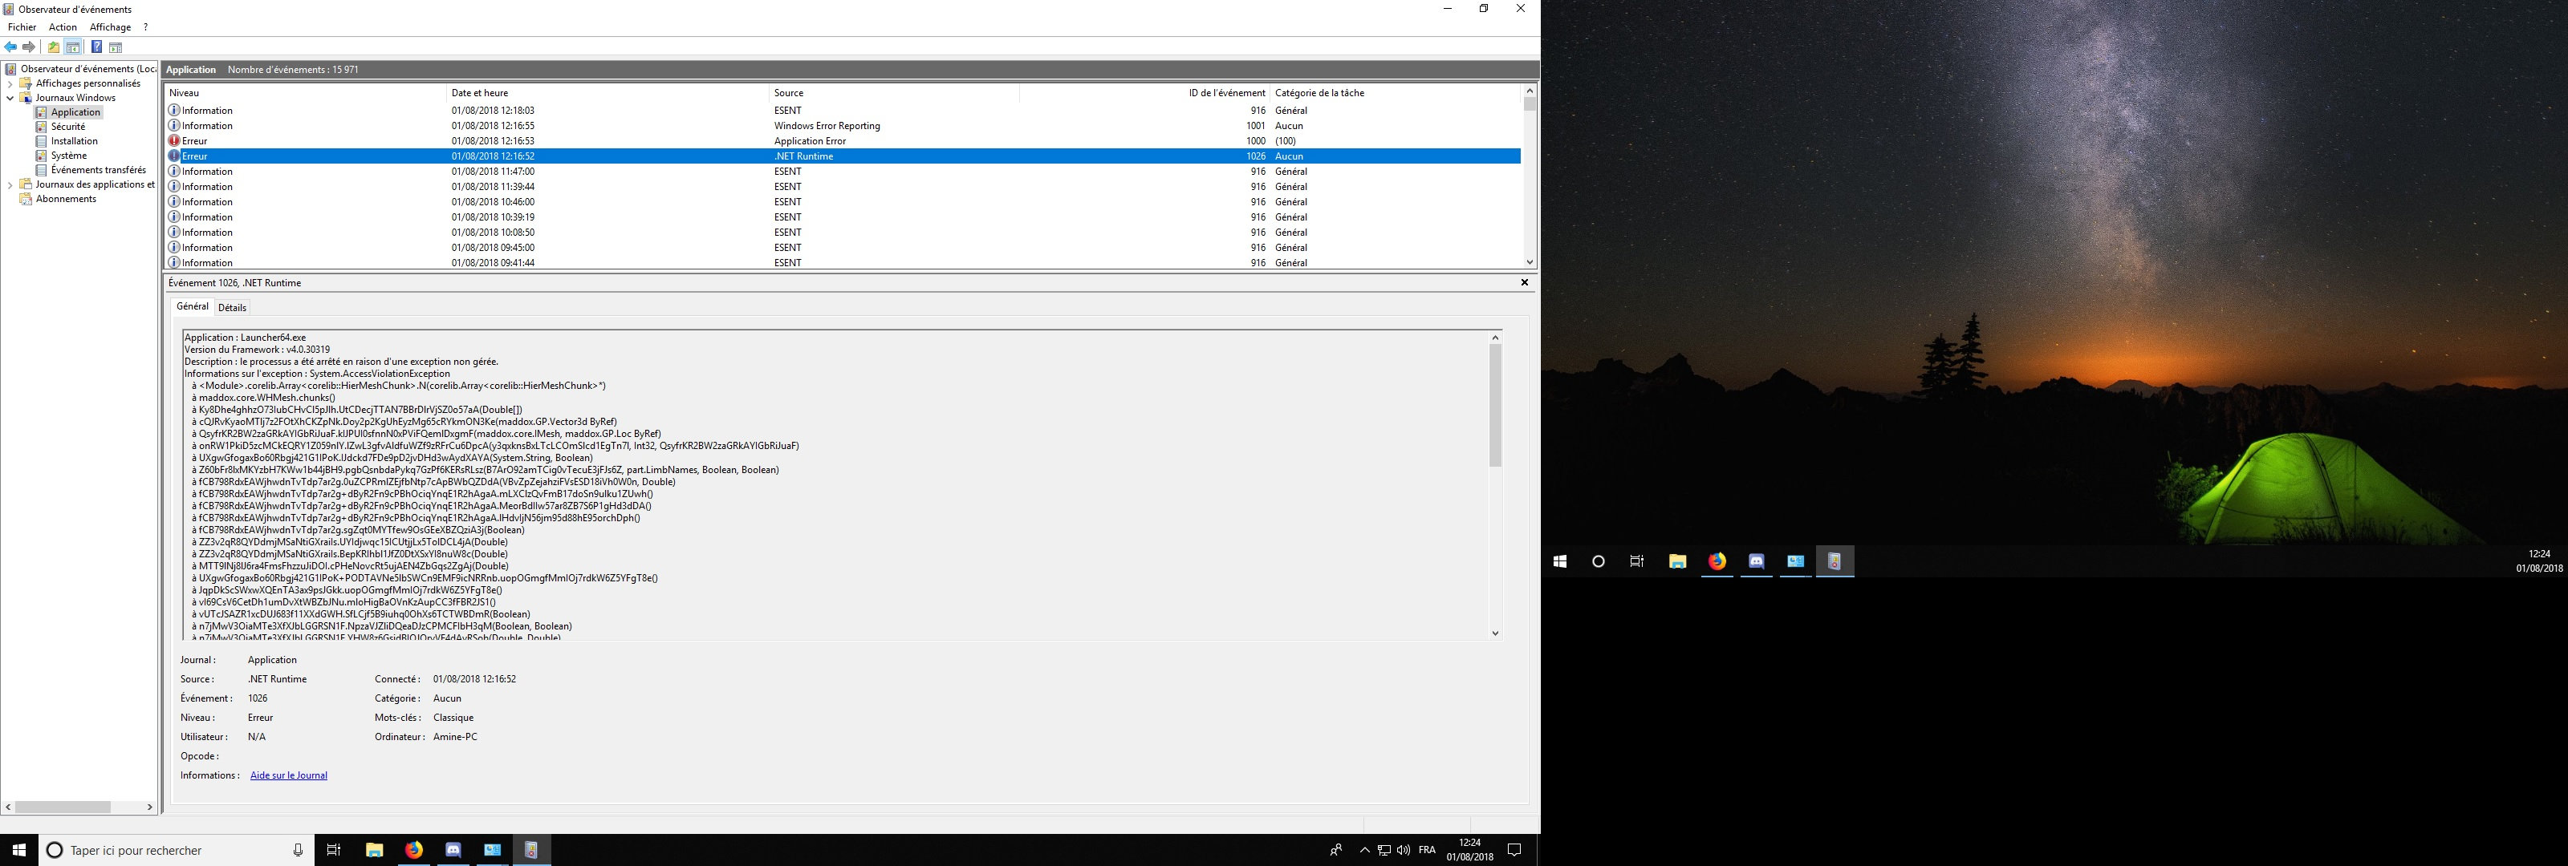2568x866 pixels.
Task: Collapse the Journaux Windows node
Action: pyautogui.click(x=11, y=98)
